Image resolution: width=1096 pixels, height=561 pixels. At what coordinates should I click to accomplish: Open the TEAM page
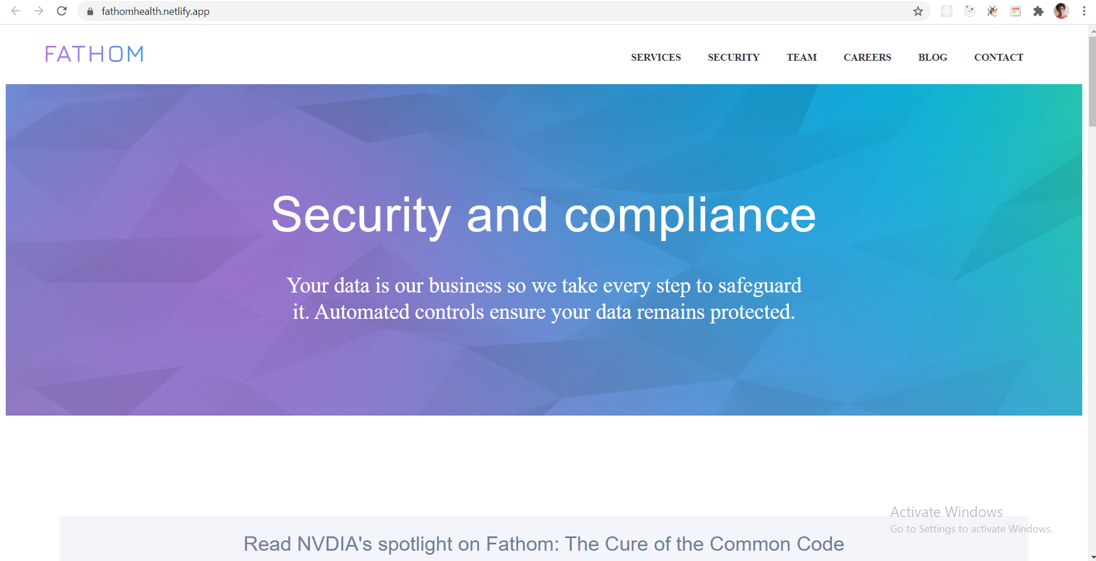point(802,57)
